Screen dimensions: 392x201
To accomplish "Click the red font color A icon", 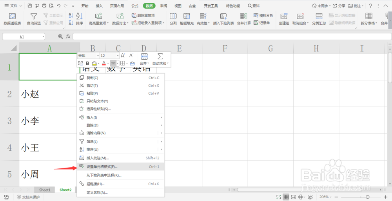I will (104, 63).
